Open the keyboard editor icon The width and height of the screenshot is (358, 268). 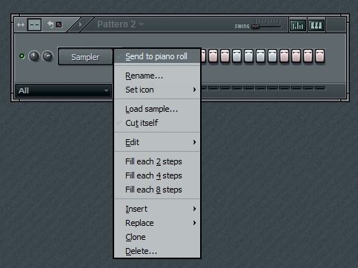click(316, 25)
